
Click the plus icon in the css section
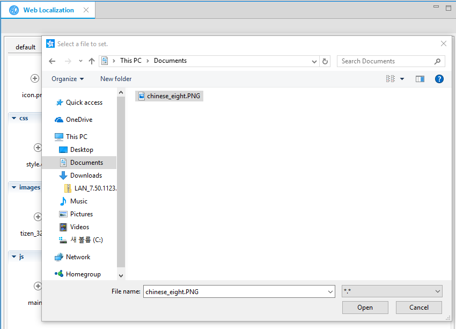[x=38, y=147]
